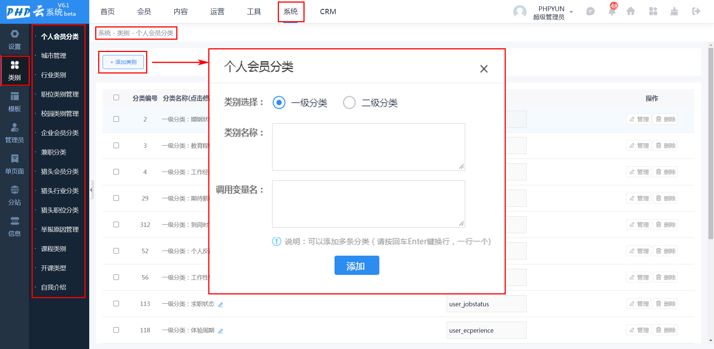Close the 个人会员分类 dialog
Image resolution: width=714 pixels, height=349 pixels.
[x=483, y=69]
